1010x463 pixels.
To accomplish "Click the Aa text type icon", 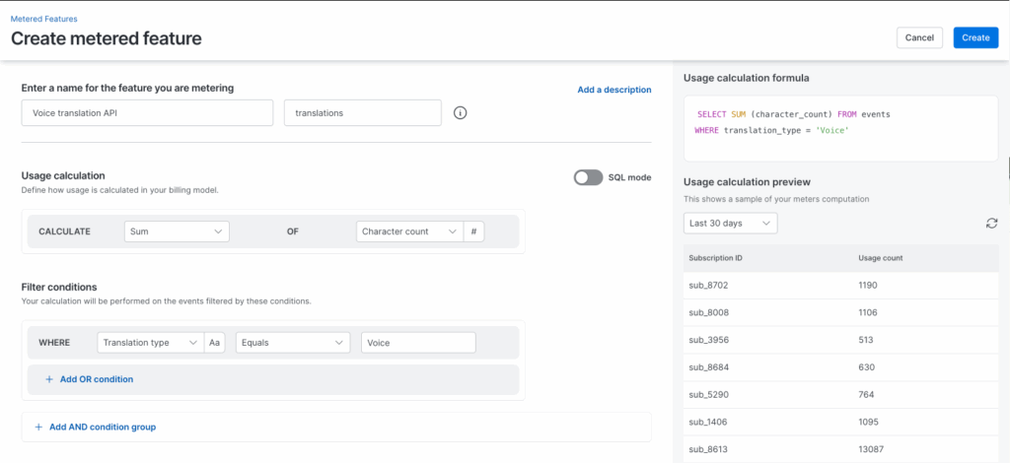I will pyautogui.click(x=215, y=343).
